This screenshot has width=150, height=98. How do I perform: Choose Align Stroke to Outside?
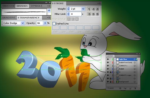77,19
